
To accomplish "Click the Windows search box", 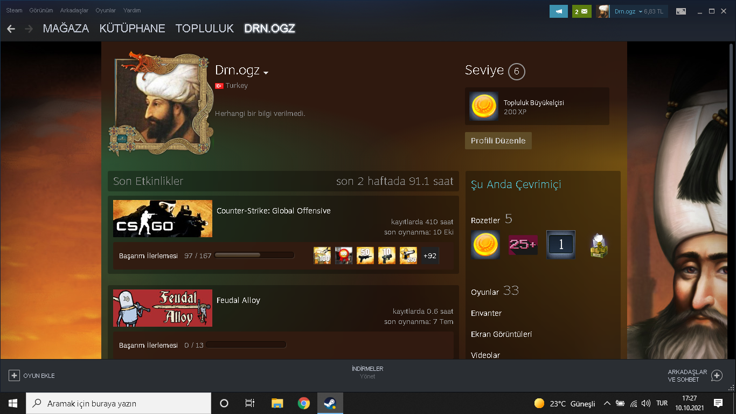I will 119,403.
